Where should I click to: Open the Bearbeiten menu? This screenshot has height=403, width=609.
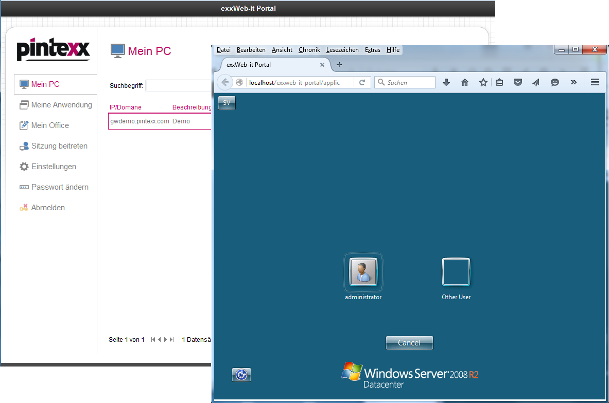251,50
